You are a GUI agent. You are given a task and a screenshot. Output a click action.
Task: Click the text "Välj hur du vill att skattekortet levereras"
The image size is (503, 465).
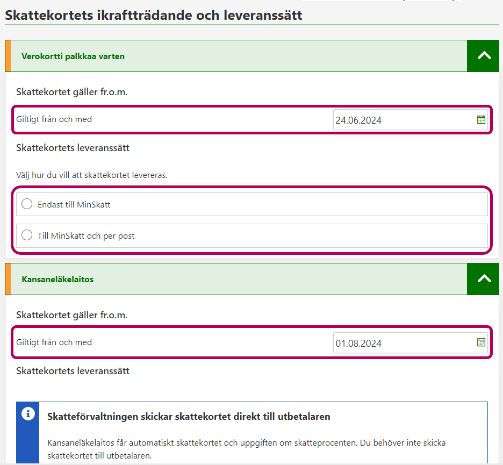click(x=92, y=175)
